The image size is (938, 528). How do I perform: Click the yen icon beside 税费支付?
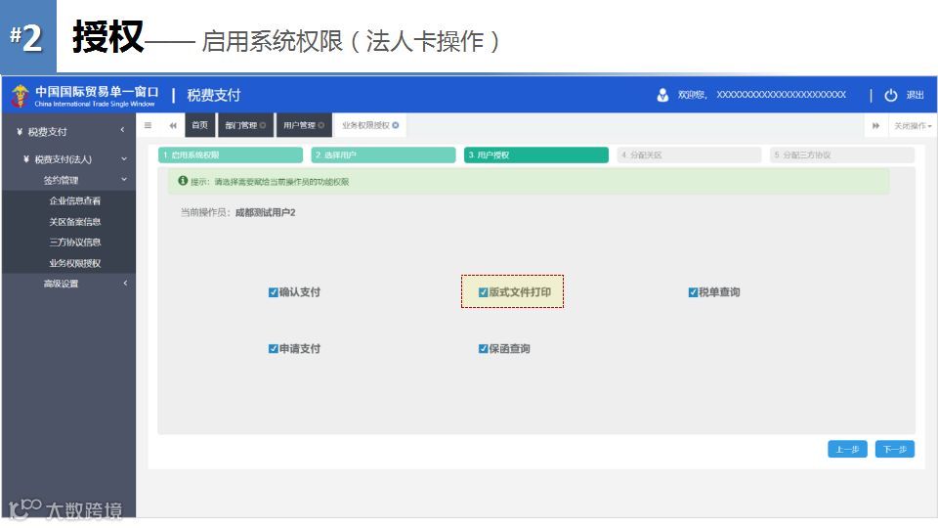tap(20, 132)
